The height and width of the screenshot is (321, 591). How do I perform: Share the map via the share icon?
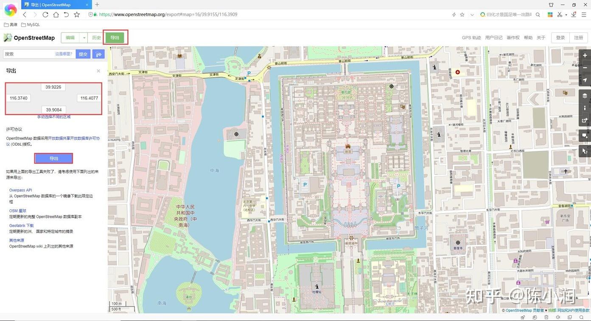585,121
